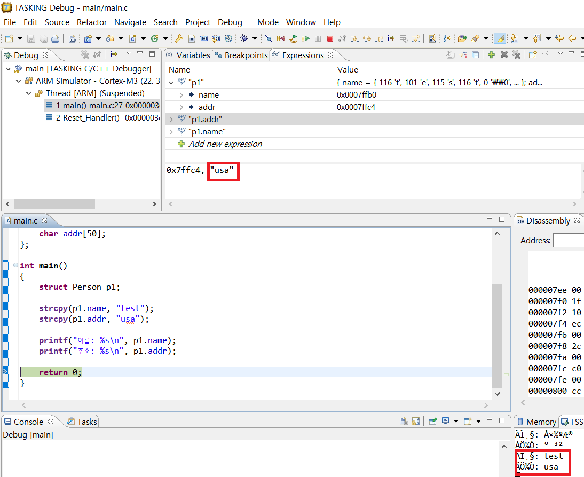Click the Next Annotation arrow icon
Viewport: 584px width, 477px height.
click(515, 38)
